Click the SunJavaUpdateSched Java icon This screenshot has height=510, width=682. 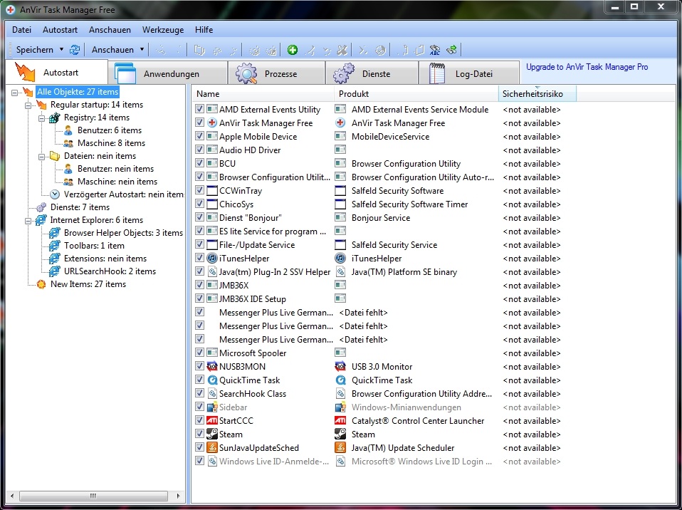[212, 447]
